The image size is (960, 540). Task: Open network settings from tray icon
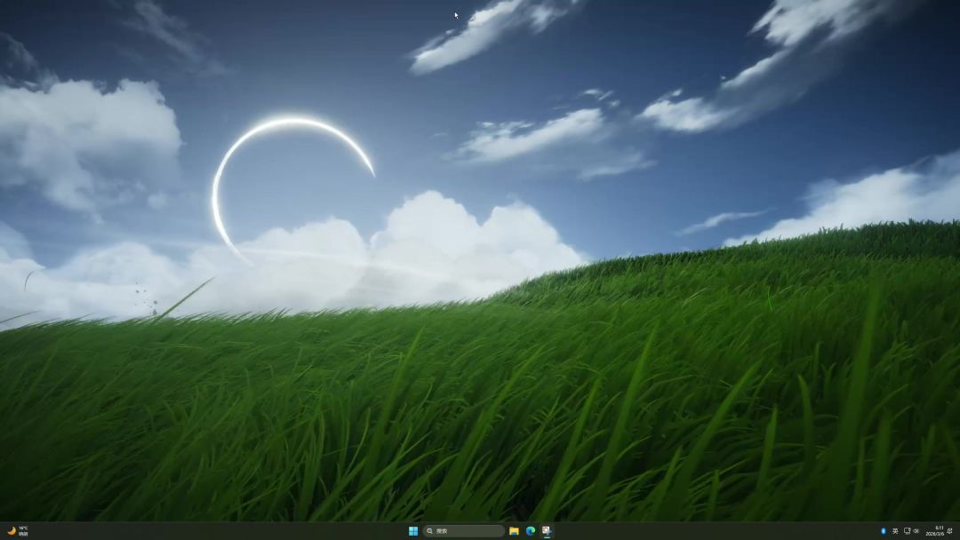(907, 531)
